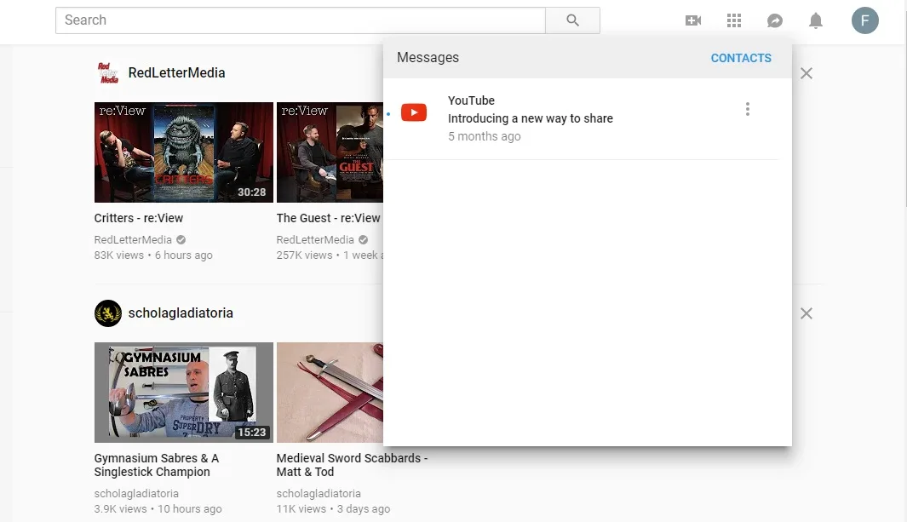
Task: Go to the RedLetterMedia channel name heading
Action: click(176, 73)
